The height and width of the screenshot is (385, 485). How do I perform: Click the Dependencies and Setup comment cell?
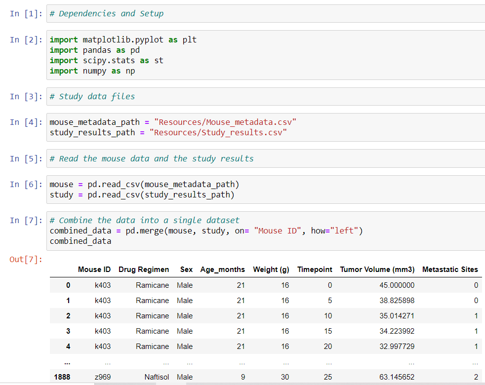[x=266, y=14]
